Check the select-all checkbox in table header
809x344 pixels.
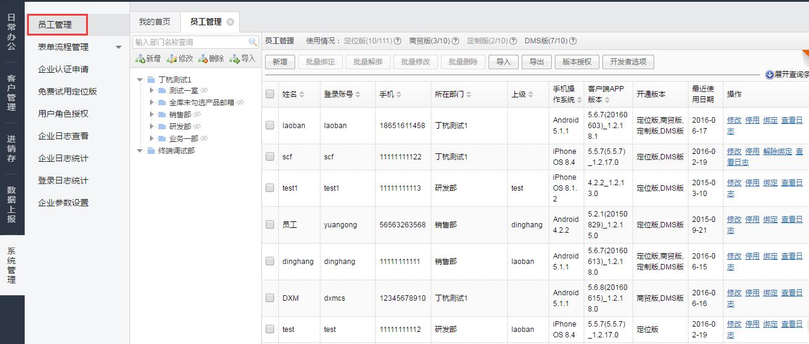click(270, 94)
